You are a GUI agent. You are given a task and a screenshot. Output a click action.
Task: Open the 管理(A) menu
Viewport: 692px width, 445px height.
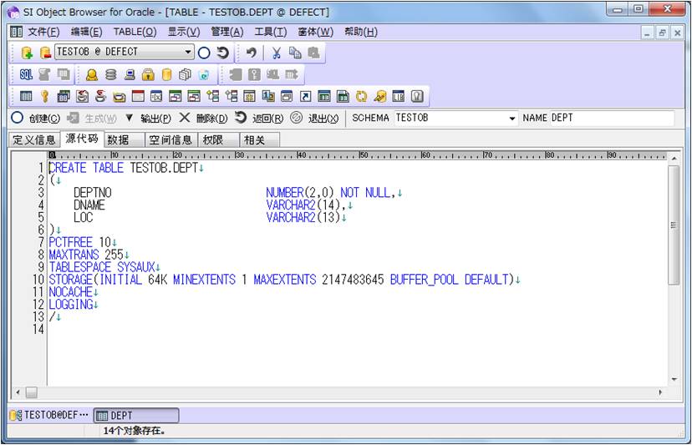point(226,32)
